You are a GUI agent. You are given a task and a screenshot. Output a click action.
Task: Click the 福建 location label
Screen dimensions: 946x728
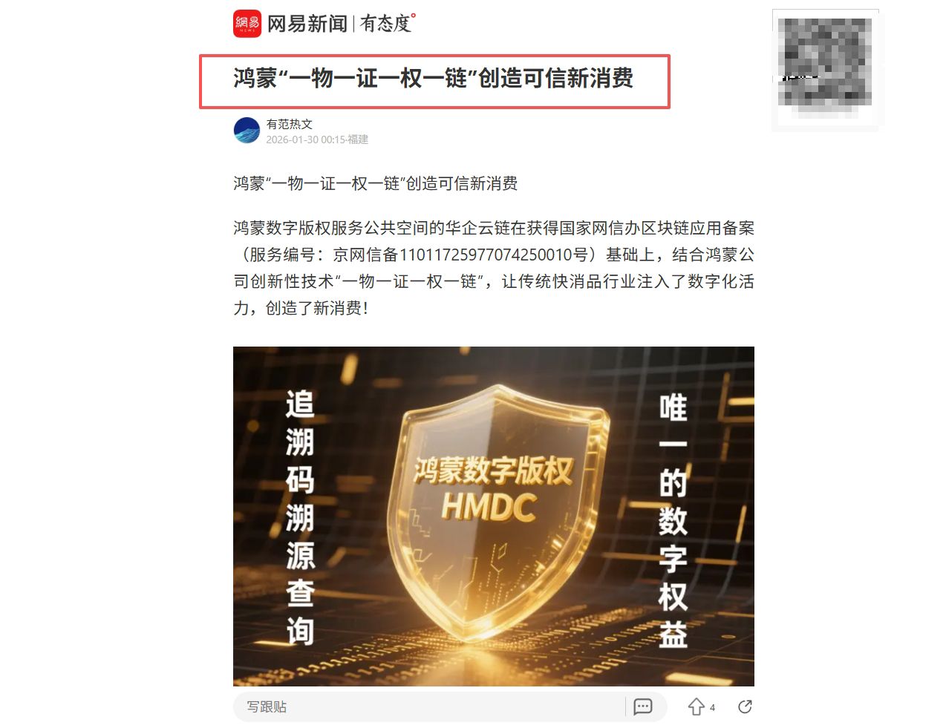[x=358, y=140]
